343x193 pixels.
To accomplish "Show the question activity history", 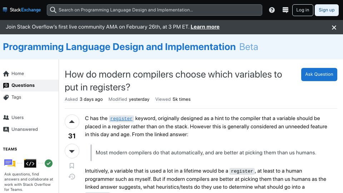I will [x=72, y=176].
